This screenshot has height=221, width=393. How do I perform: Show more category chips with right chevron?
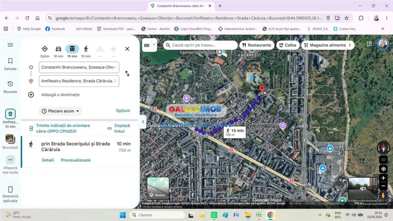click(350, 45)
